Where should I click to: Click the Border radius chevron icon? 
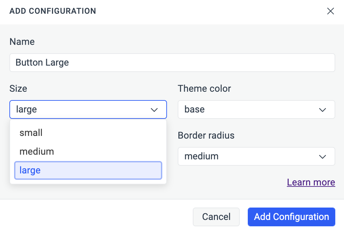pyautogui.click(x=323, y=156)
